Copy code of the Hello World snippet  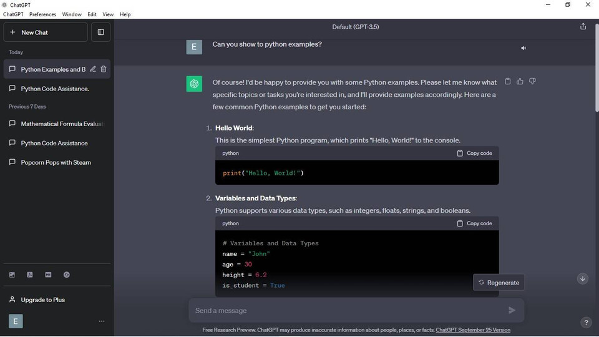coord(474,153)
